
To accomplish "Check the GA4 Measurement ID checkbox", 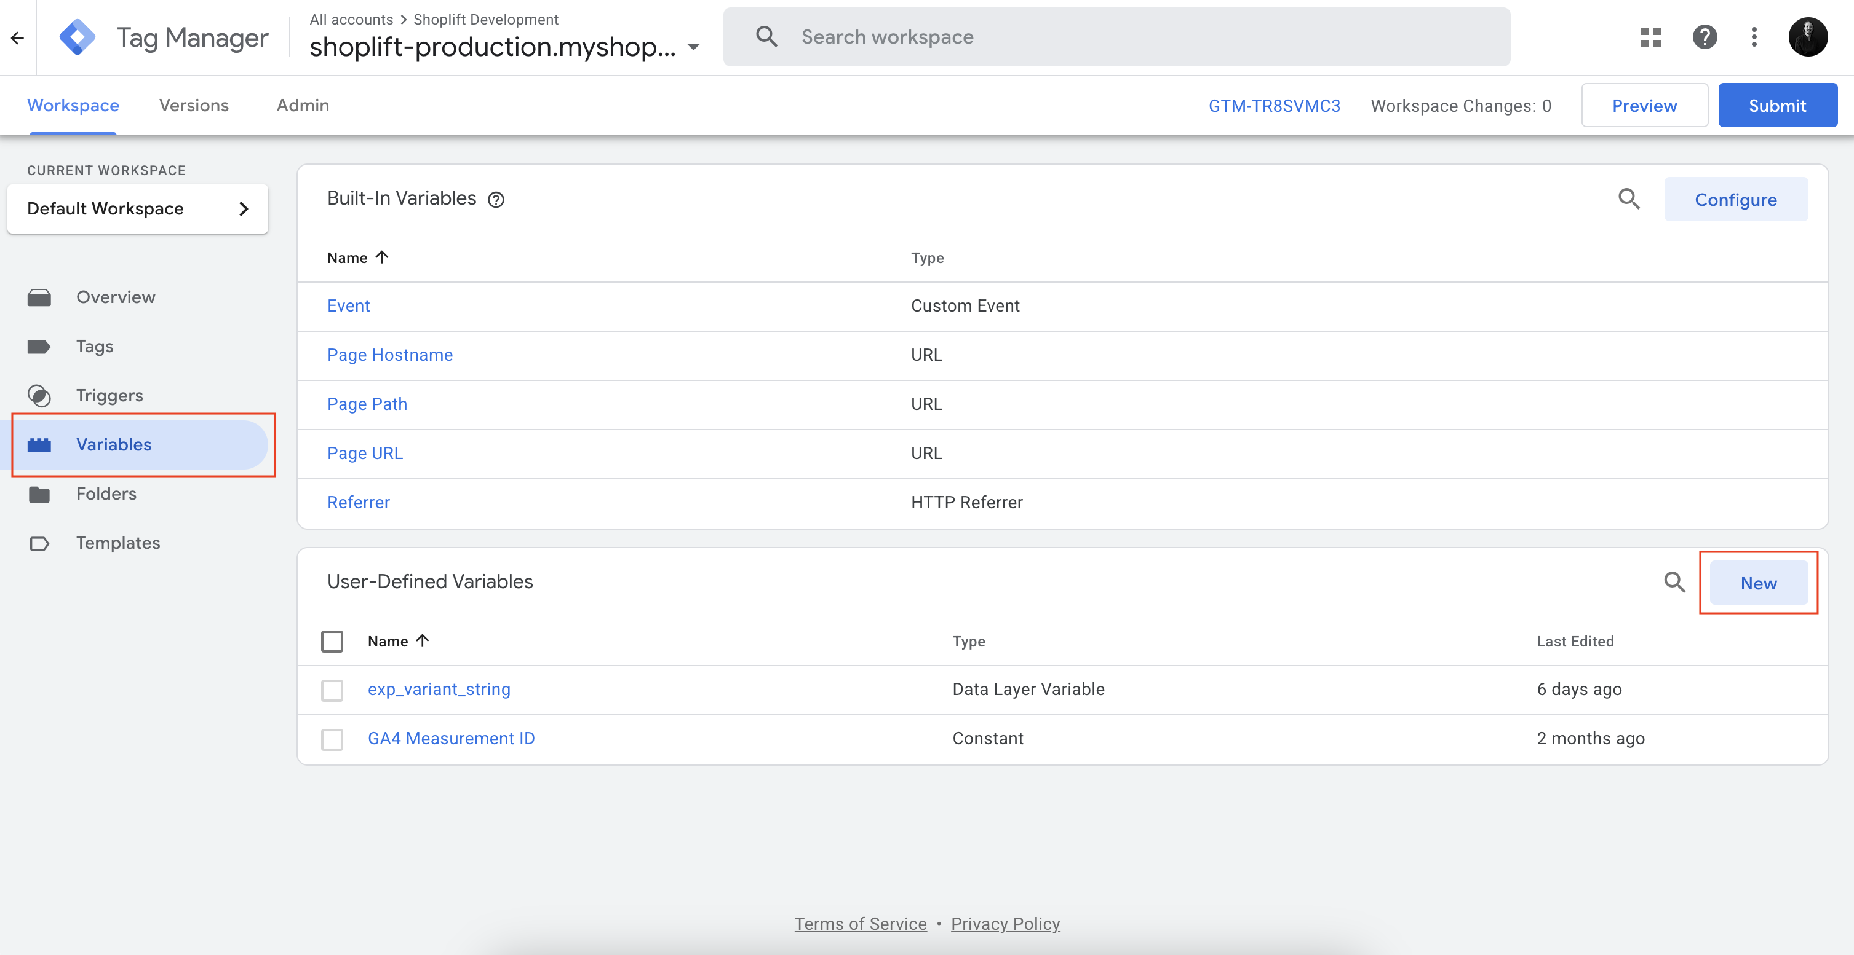I will tap(332, 739).
